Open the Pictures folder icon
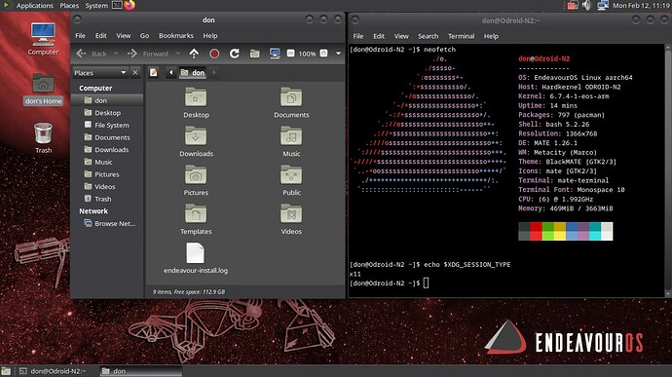The height and width of the screenshot is (377, 672). pyautogui.click(x=196, y=180)
